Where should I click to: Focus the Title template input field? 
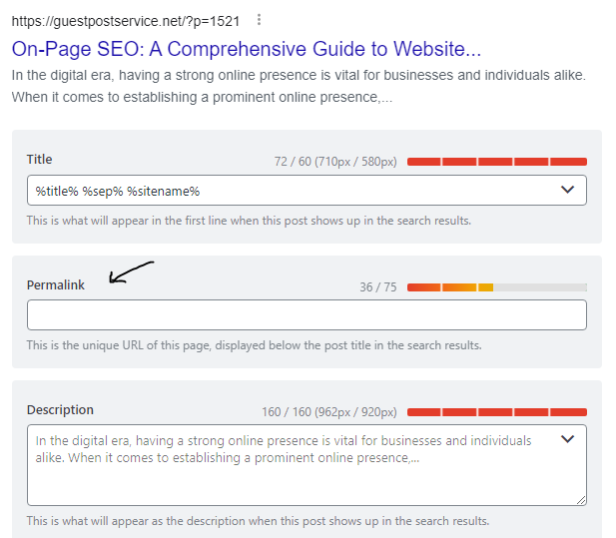click(x=307, y=191)
